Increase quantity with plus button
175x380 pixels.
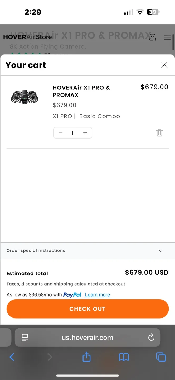85,133
